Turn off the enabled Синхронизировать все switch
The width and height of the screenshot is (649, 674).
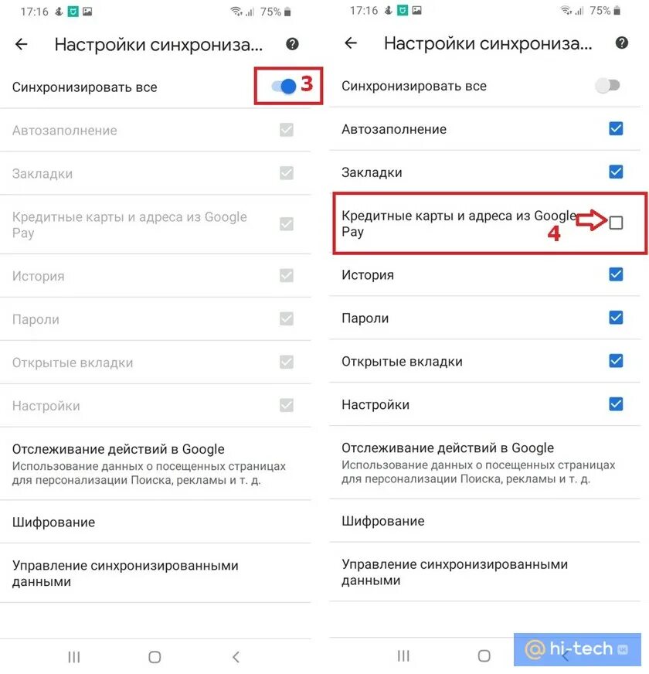(284, 87)
